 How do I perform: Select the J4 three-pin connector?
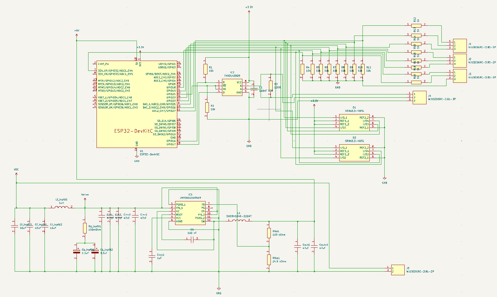pyautogui.click(x=419, y=97)
